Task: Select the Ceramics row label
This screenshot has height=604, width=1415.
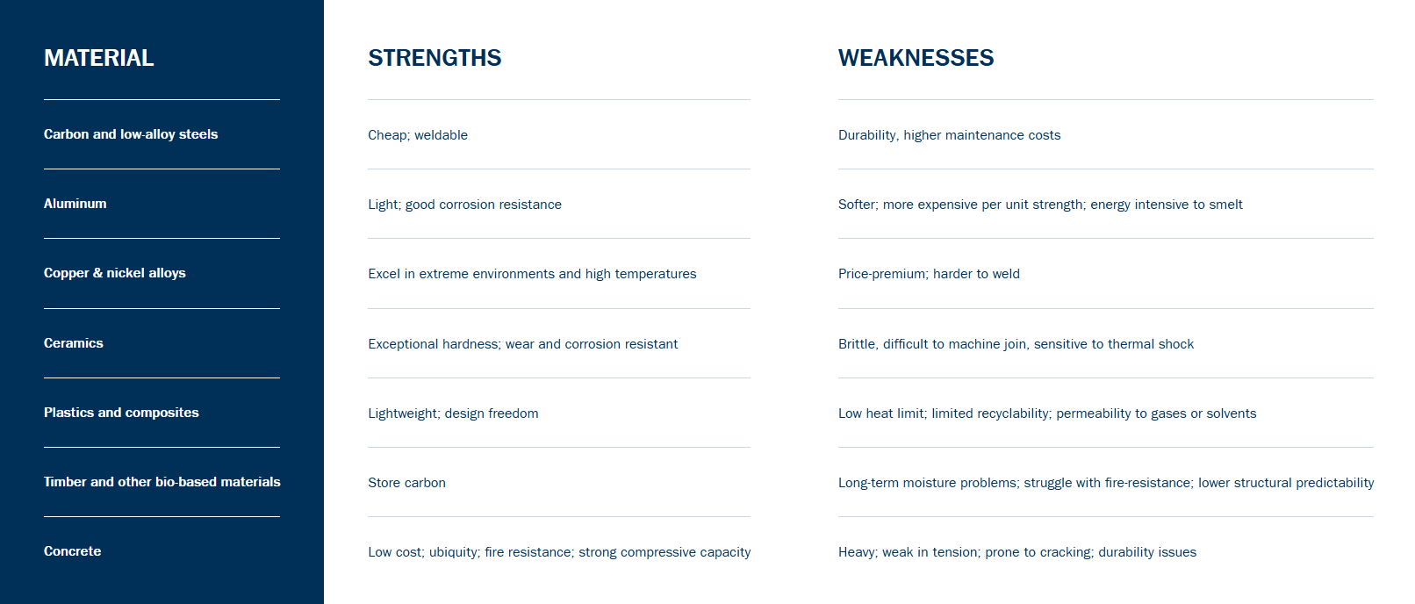Action: 74,343
